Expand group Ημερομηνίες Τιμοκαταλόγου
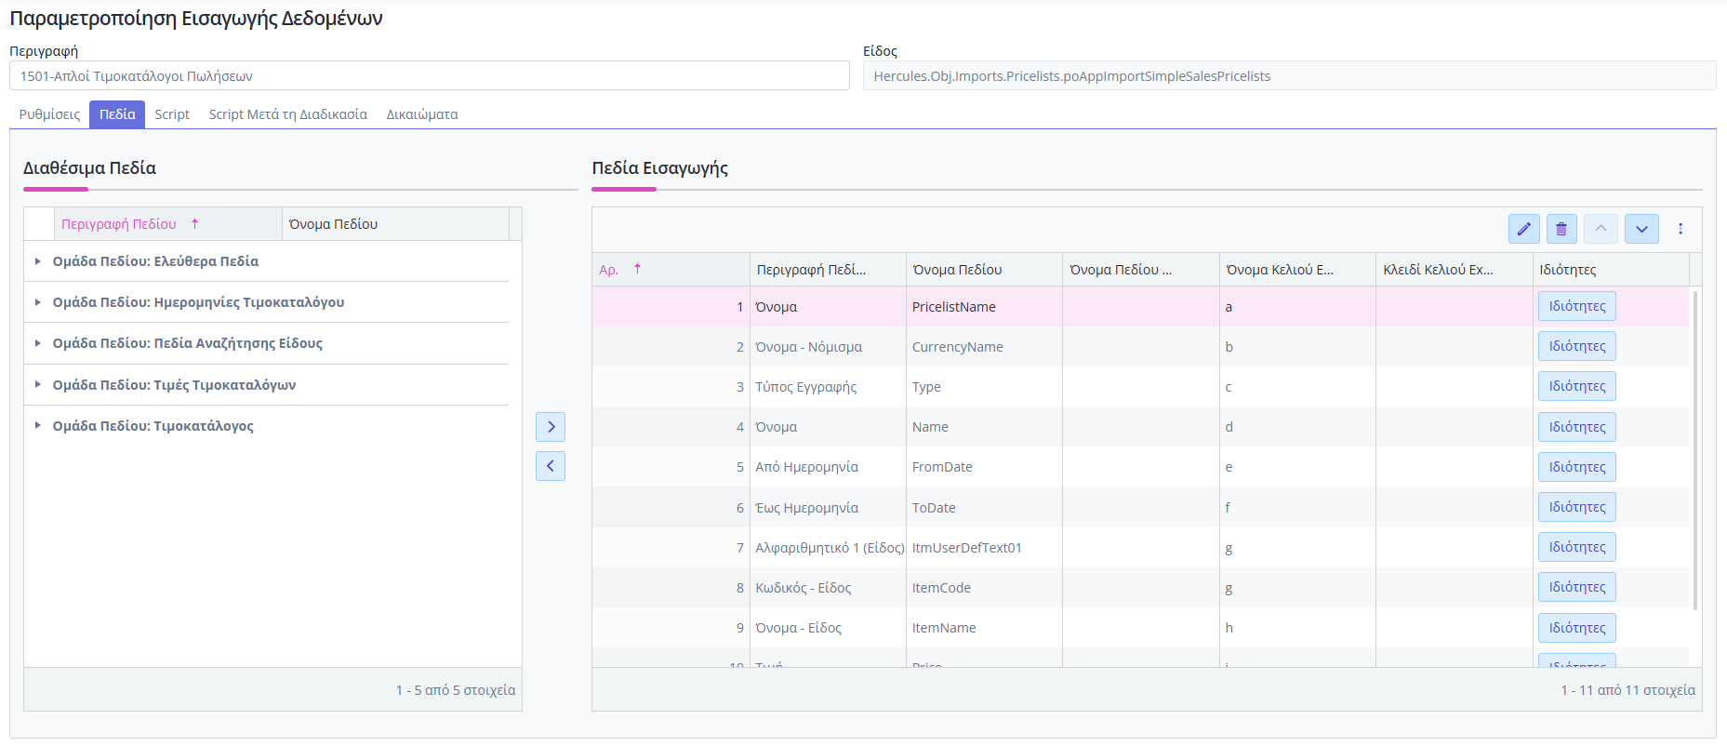The width and height of the screenshot is (1727, 746). (x=38, y=302)
